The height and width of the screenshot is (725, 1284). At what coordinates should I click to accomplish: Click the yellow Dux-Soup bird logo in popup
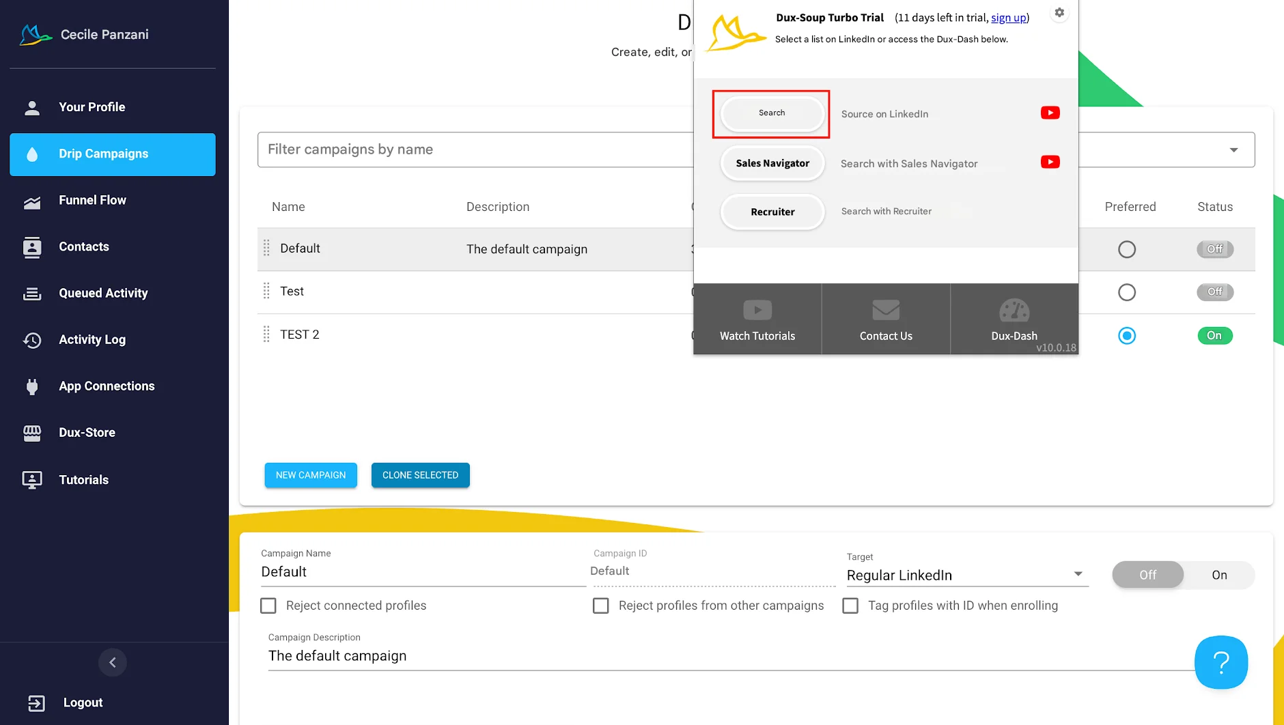coord(735,33)
